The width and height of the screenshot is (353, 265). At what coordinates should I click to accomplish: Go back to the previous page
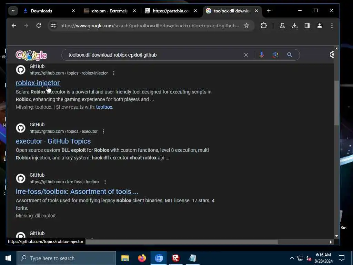click(x=14, y=26)
